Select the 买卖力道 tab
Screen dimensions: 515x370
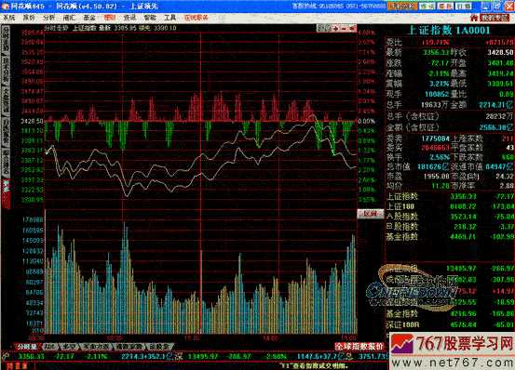[x=96, y=347]
